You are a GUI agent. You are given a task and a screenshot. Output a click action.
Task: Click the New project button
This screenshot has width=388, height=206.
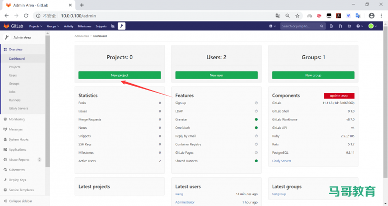point(119,75)
